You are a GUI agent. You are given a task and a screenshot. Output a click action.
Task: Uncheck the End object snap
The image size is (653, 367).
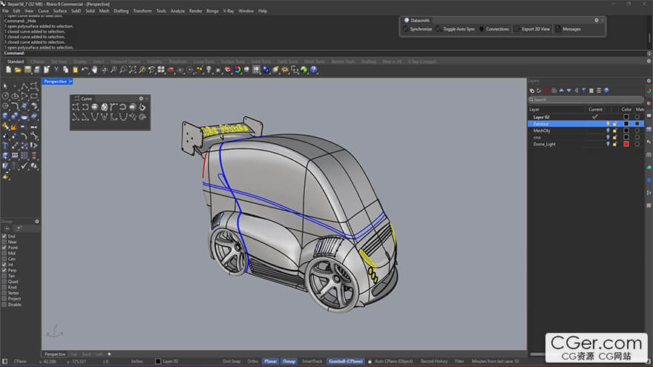pyautogui.click(x=4, y=236)
